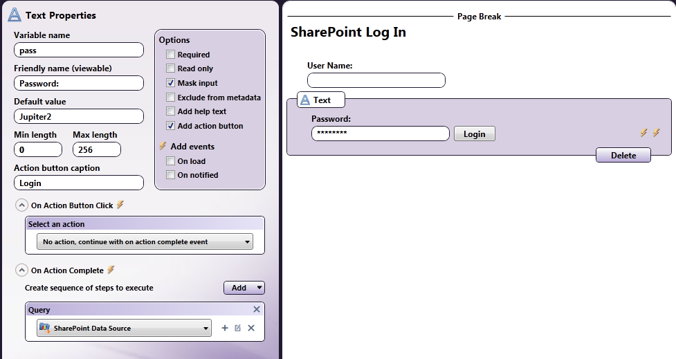Add a new data source with plus icon
This screenshot has height=359, width=676.
(225, 328)
